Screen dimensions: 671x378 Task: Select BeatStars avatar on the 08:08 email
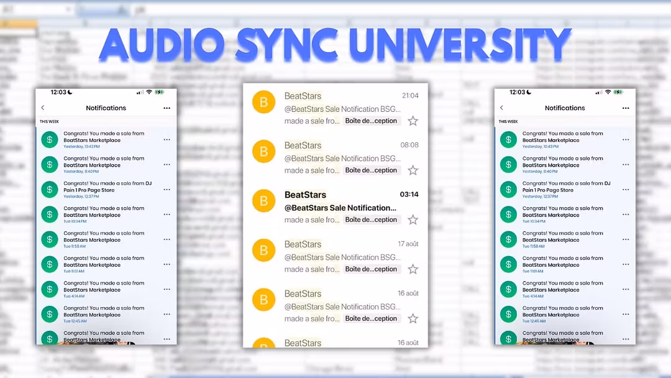point(263,152)
